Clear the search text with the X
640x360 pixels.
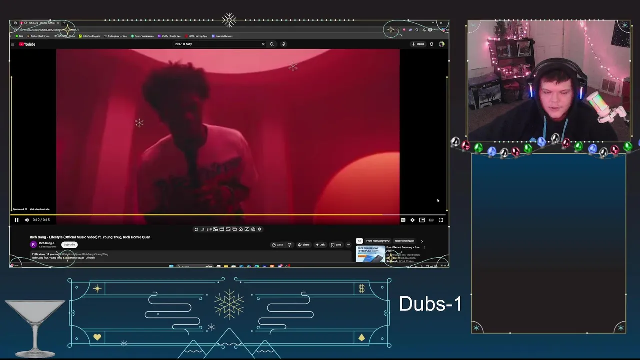[263, 44]
